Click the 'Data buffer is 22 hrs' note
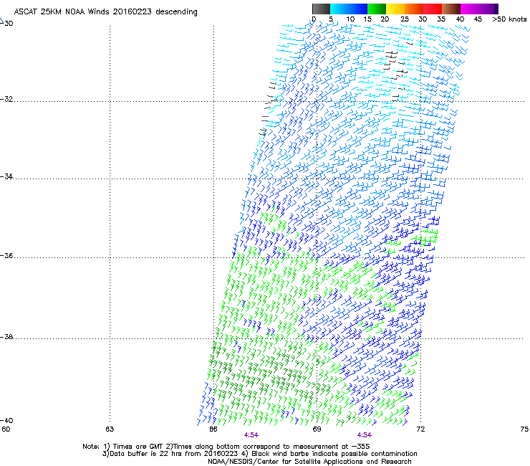The image size is (530, 466). tap(259, 454)
